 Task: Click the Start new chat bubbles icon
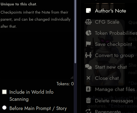point(88,67)
